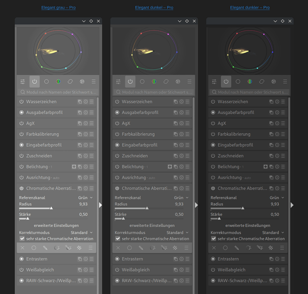Screen dimensions: 308x294
Task: Reset Farbkalibrierung parameters in Elegant dunkel panel
Action: click(181, 134)
